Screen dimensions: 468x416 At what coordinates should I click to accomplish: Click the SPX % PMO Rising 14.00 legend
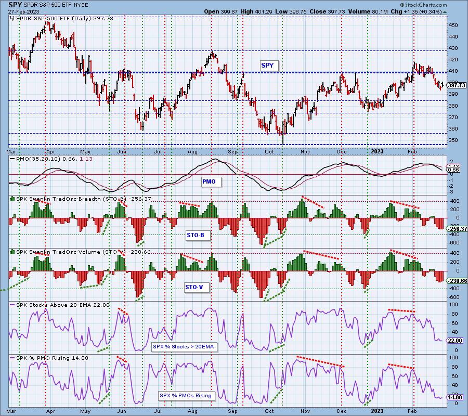[52, 358]
